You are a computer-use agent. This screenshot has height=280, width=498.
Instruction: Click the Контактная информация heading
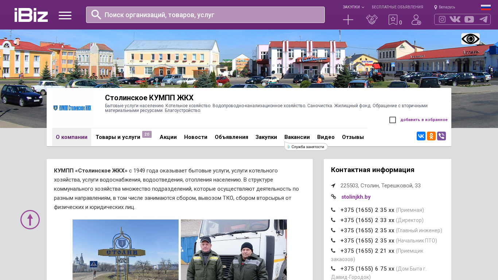point(373,170)
